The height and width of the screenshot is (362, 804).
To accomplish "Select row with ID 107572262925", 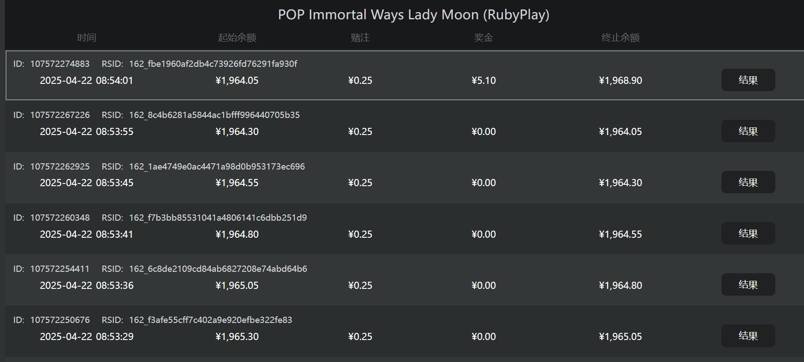I will (x=60, y=166).
